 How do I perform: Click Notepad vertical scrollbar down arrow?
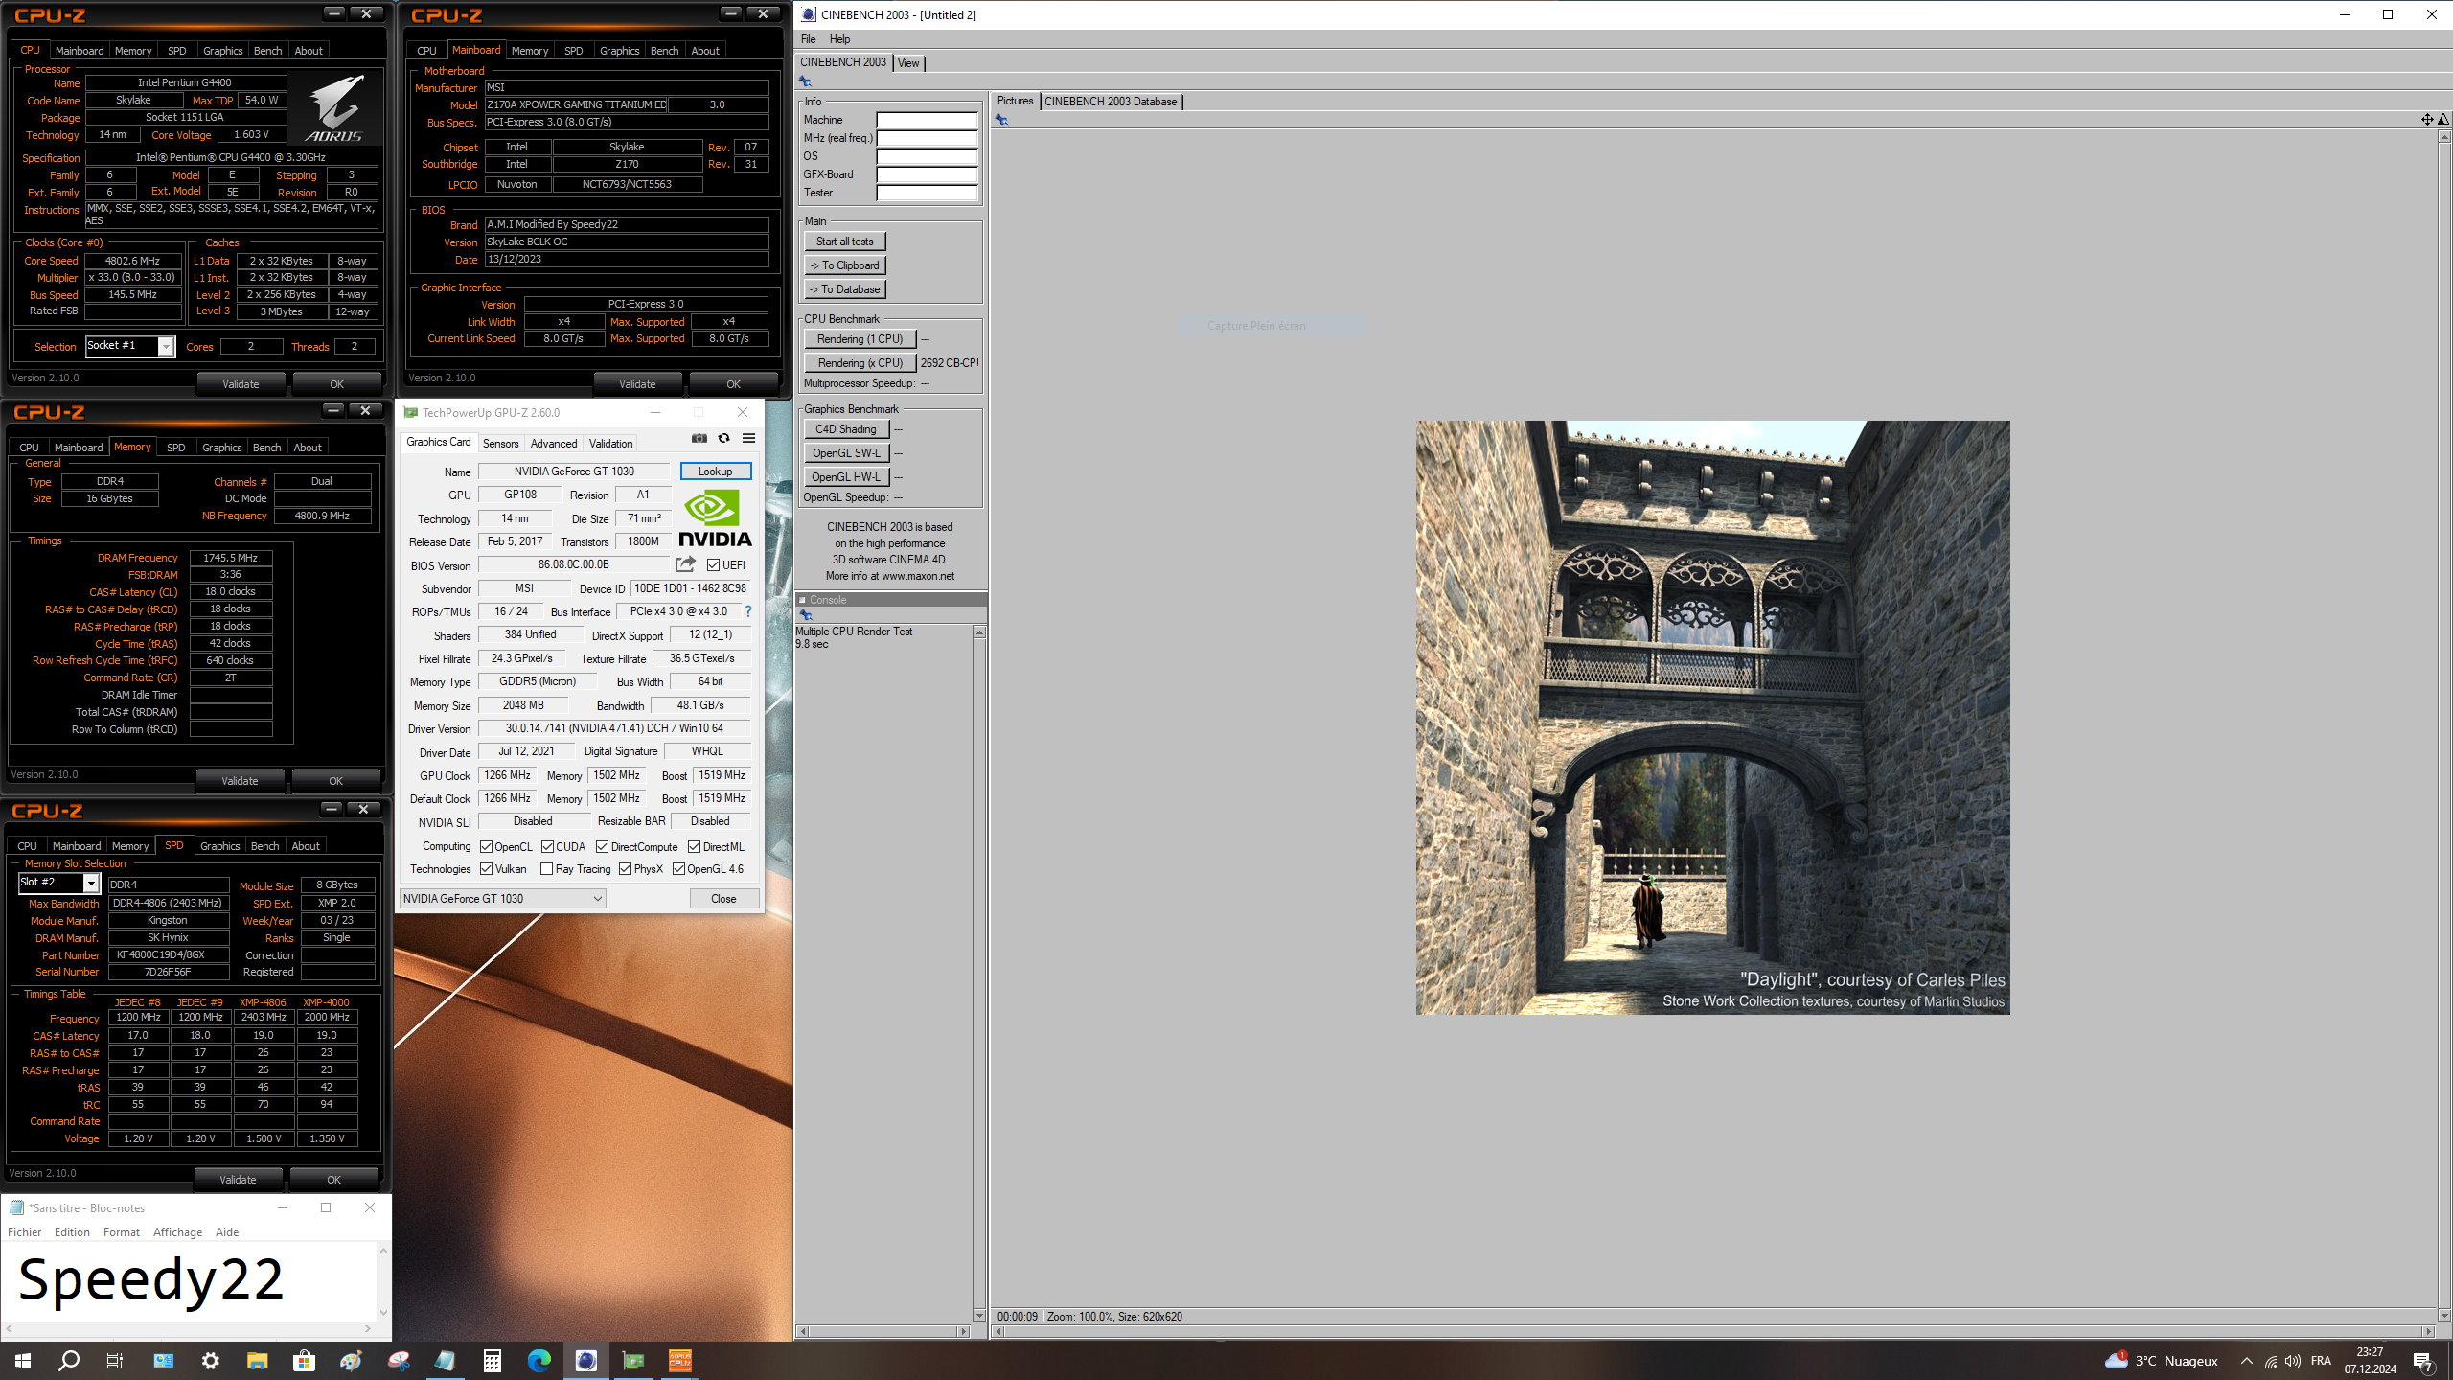pos(383,1313)
